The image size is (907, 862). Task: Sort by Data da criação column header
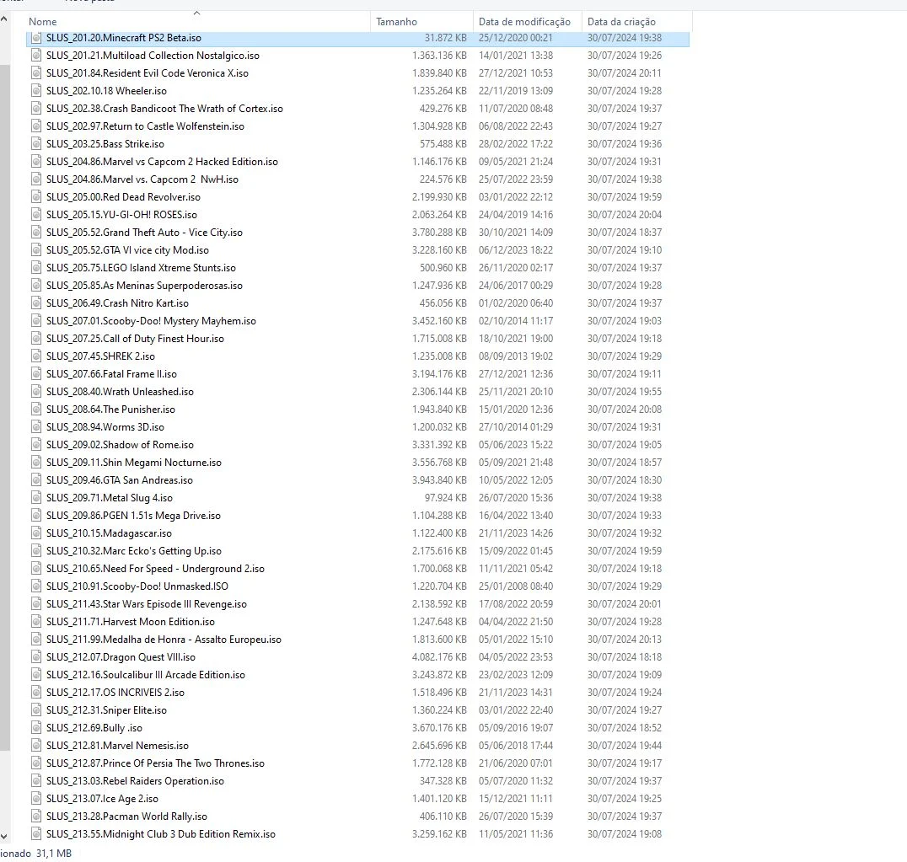coord(637,21)
